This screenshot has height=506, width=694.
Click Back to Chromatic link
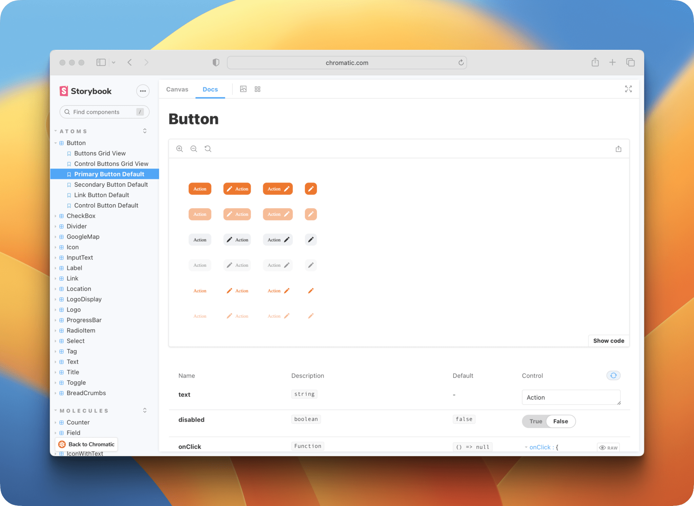86,444
